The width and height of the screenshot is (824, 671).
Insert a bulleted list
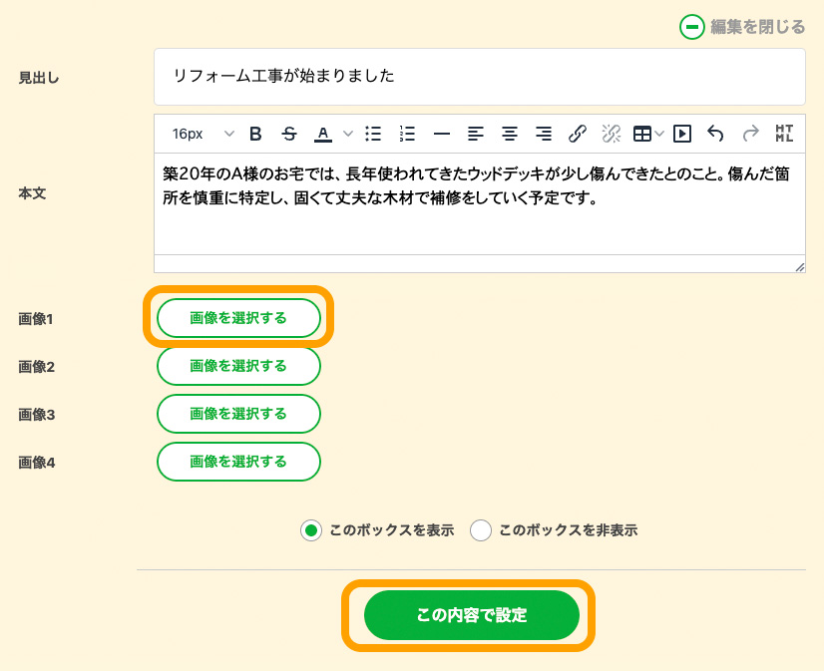373,134
